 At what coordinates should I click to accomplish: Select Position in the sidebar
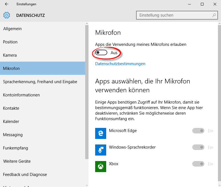point(10,42)
